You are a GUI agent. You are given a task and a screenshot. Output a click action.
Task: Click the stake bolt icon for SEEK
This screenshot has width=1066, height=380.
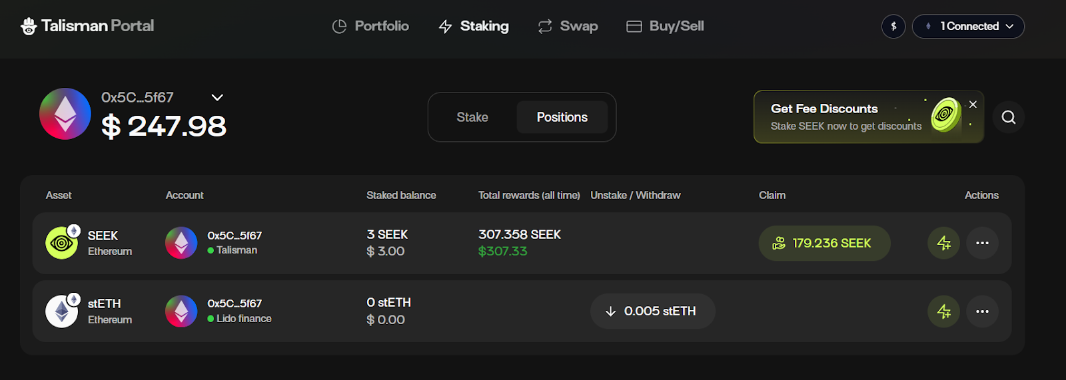pos(943,243)
